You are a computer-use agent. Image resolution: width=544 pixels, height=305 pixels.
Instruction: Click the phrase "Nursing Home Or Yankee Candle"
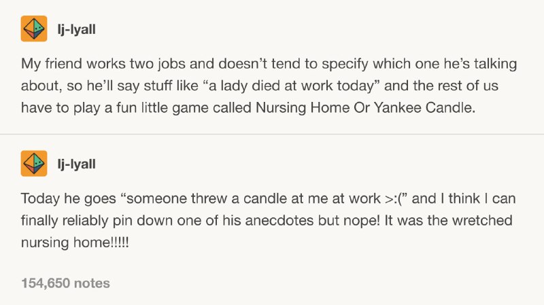click(365, 108)
